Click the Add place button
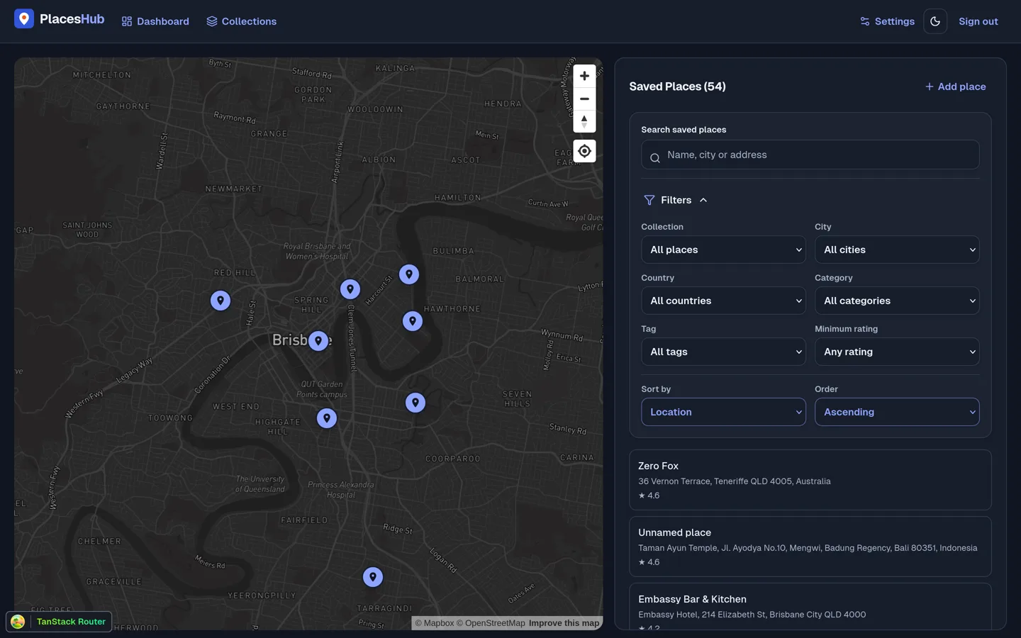 coord(955,86)
